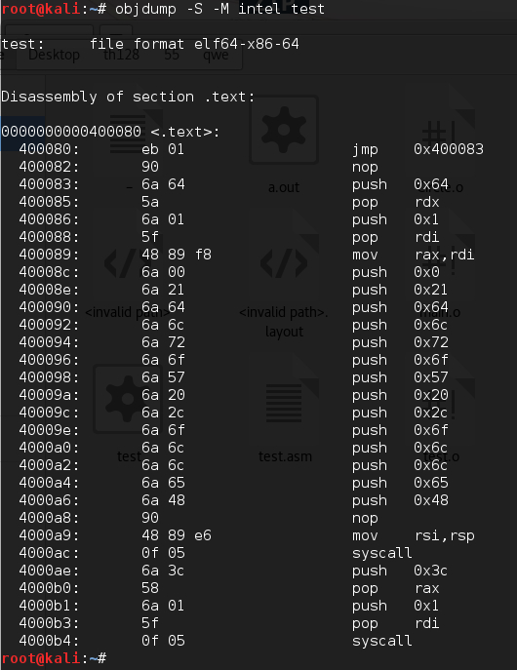Go to the th128 path segment

click(x=121, y=56)
